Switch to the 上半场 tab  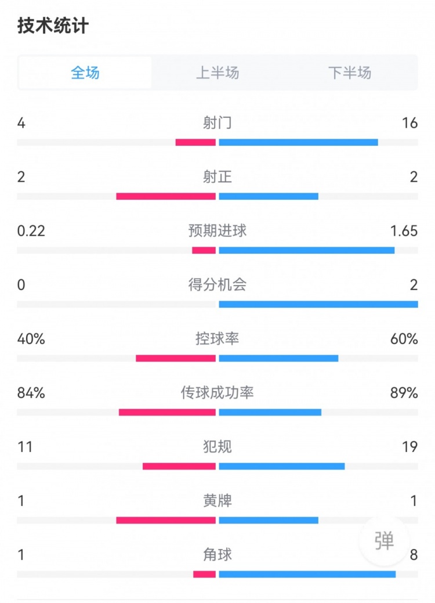coord(217,73)
